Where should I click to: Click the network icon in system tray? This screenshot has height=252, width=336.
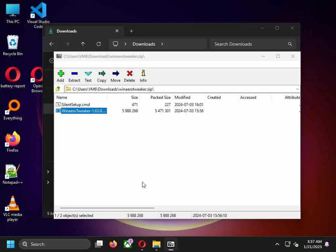tap(287, 244)
